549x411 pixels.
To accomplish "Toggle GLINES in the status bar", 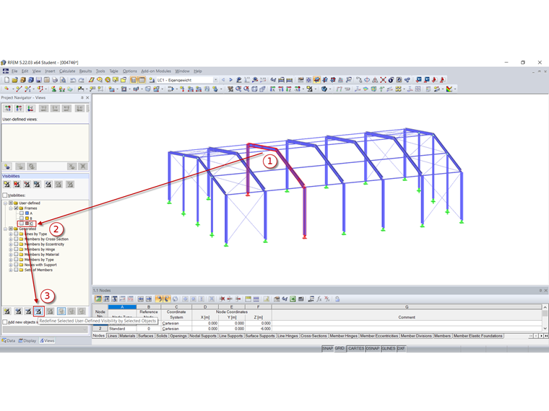I will pos(389,348).
